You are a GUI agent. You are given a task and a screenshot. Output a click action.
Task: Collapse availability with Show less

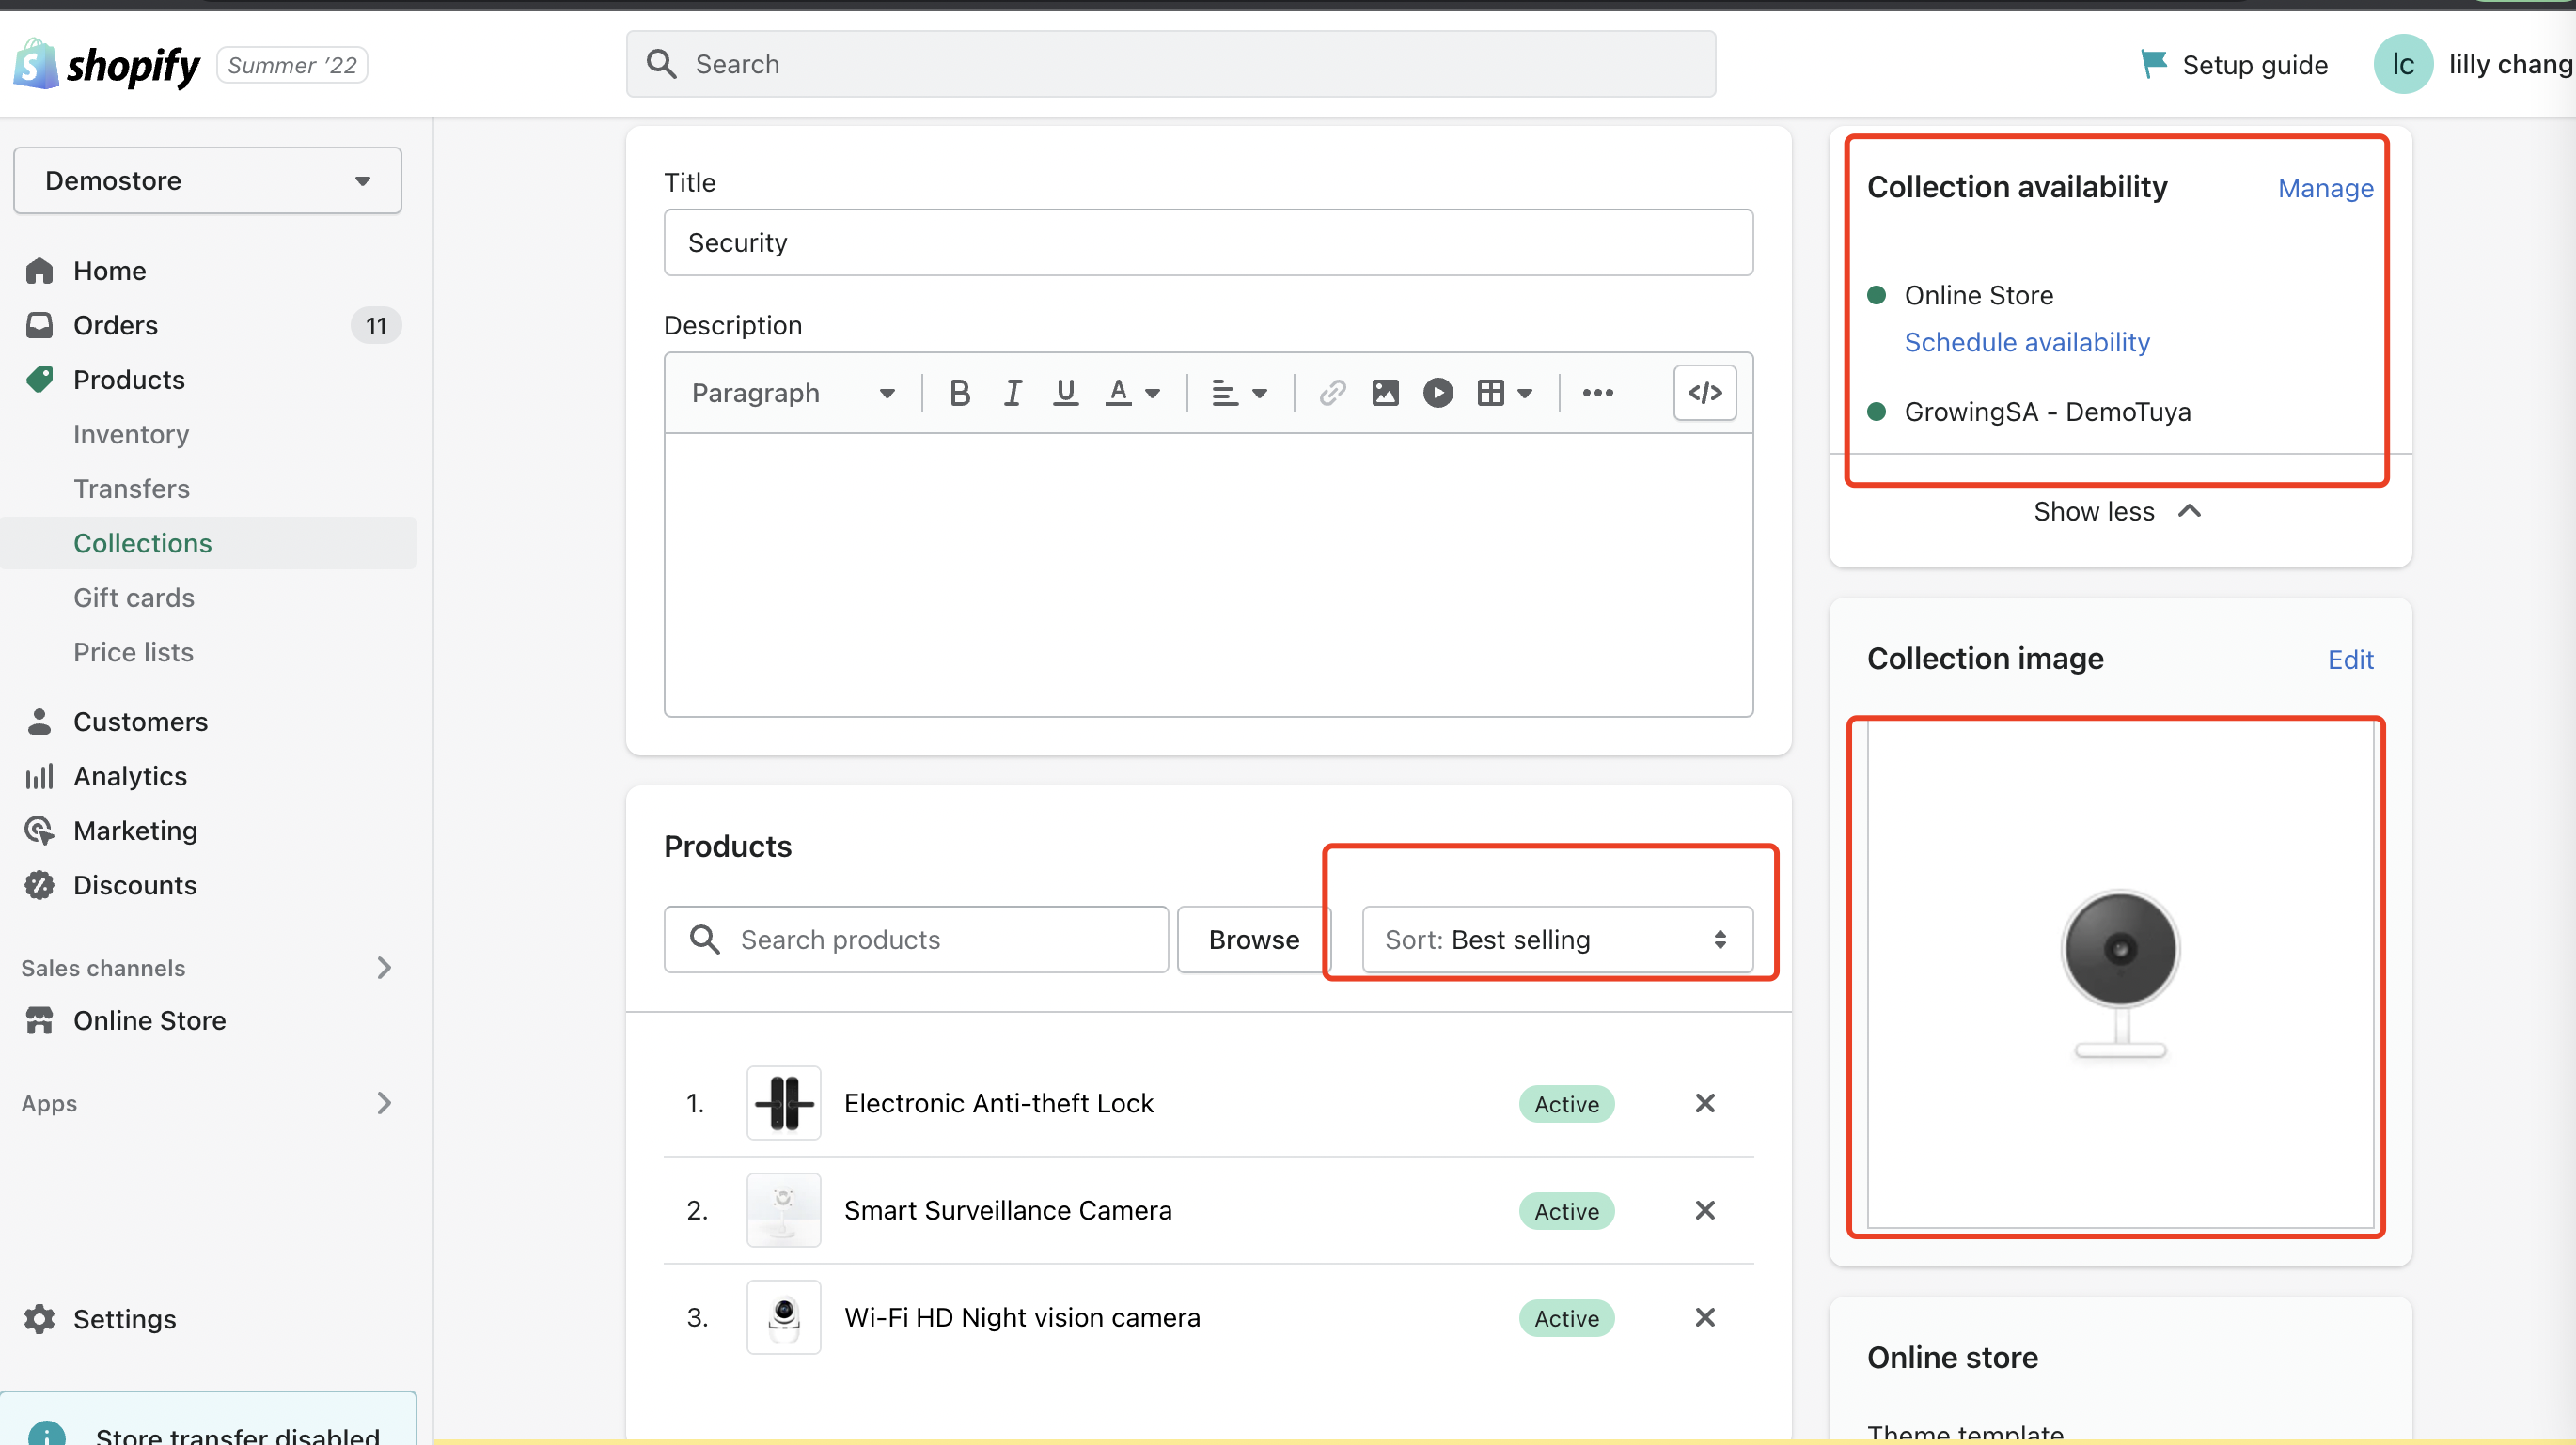pyautogui.click(x=2118, y=512)
